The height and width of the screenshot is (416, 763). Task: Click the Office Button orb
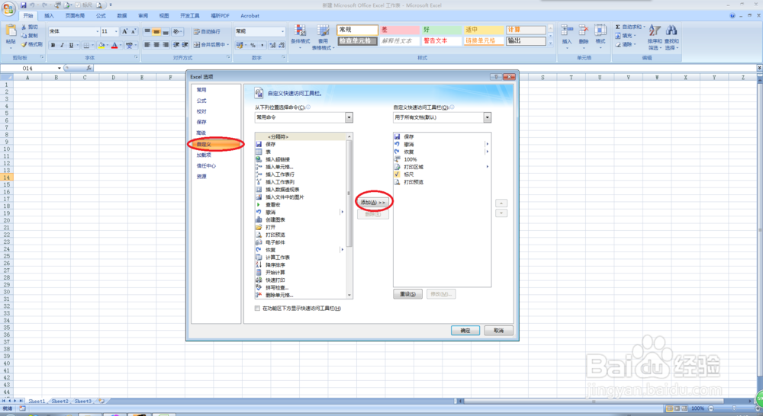point(8,8)
